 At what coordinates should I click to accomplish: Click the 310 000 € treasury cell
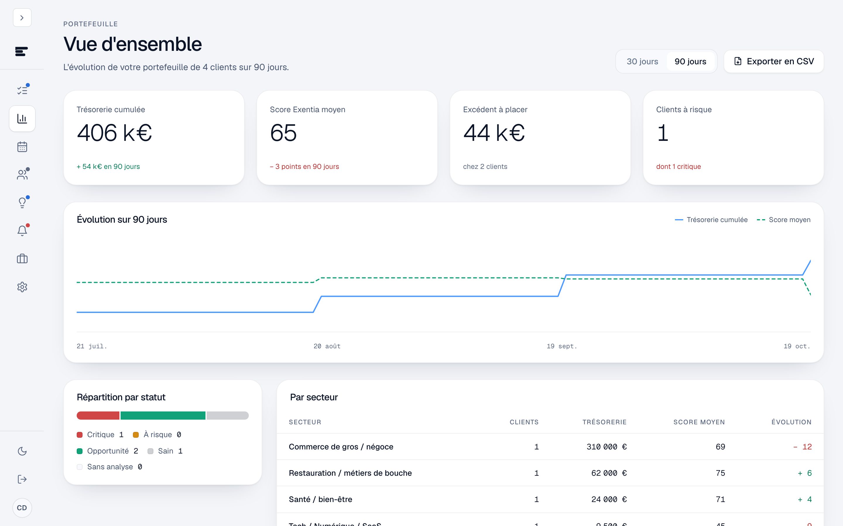(x=606, y=447)
